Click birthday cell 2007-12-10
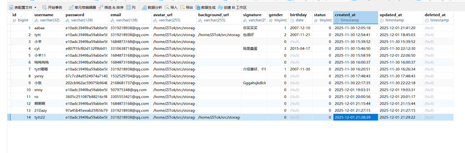Screen dimensions: 465x153 click(x=300, y=28)
